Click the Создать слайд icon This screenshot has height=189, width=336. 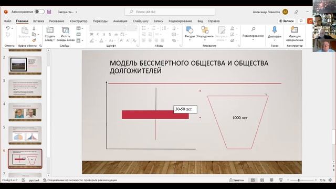(50, 30)
